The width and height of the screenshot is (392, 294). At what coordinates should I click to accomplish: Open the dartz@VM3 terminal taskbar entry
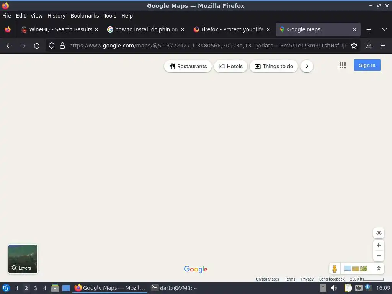point(174,288)
